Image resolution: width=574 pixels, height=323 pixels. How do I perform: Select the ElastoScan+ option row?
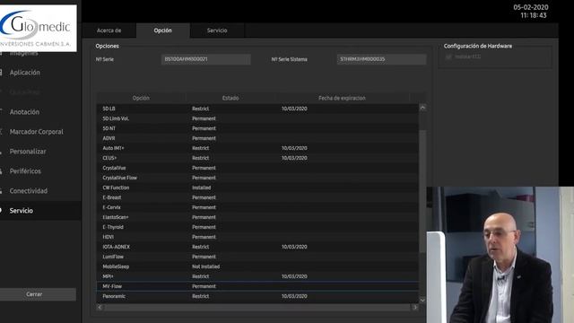(257, 217)
